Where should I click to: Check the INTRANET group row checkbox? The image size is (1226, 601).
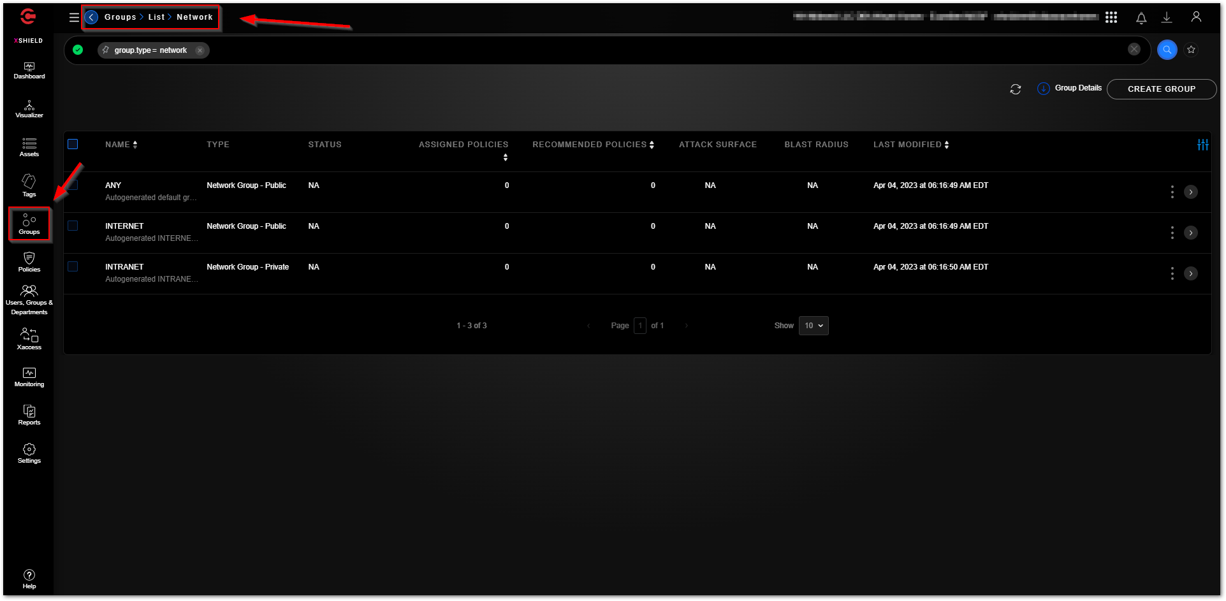pyautogui.click(x=73, y=266)
